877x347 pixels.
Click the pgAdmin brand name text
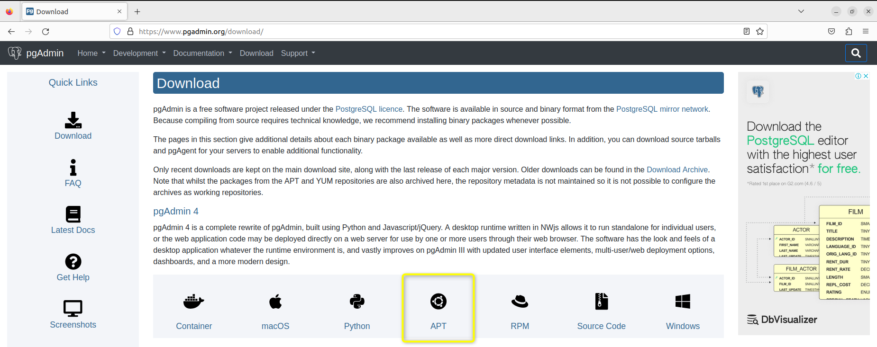tap(45, 53)
